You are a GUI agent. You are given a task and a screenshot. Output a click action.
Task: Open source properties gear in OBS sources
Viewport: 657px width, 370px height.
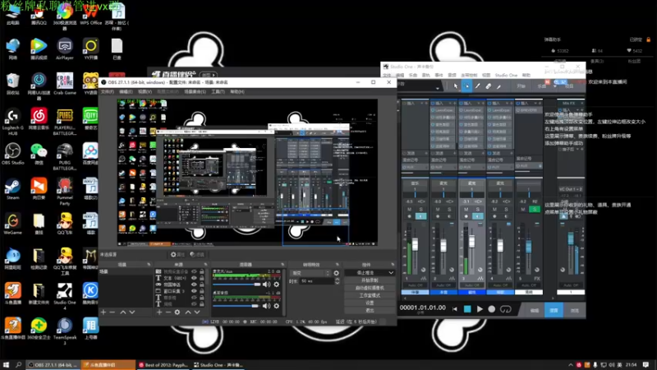tap(177, 312)
